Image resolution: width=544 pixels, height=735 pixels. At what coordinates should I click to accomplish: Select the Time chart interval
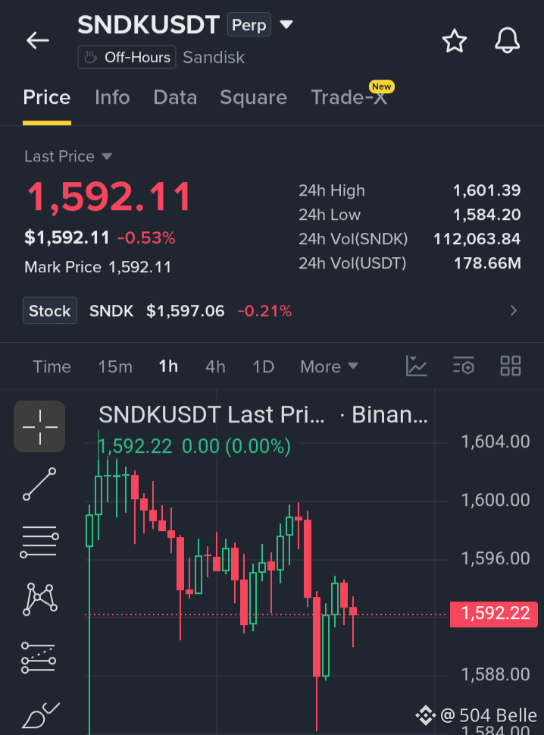[52, 366]
